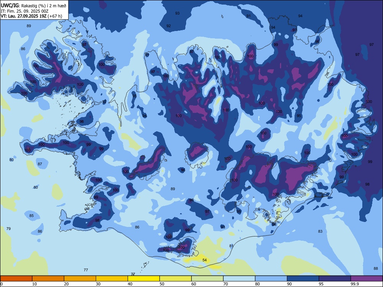Click the '87' humidity value off west coast
Screen dimensions: 383x287
[40, 164]
